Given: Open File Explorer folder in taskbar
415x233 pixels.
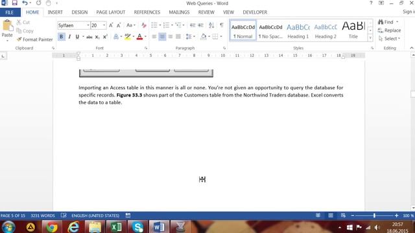Looking at the screenshot, I should pos(95,227).
